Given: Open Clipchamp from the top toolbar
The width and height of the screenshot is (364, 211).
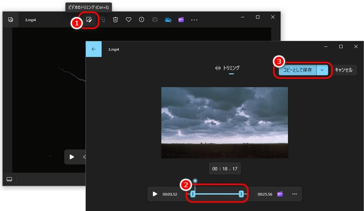Looking at the screenshot, I should click(x=180, y=20).
